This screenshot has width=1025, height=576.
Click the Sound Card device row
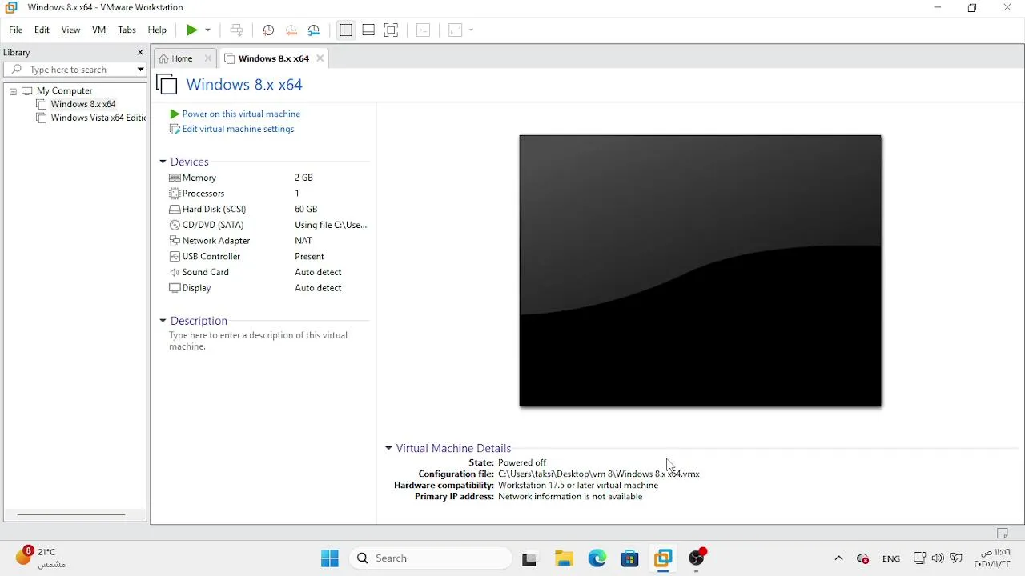click(267, 272)
